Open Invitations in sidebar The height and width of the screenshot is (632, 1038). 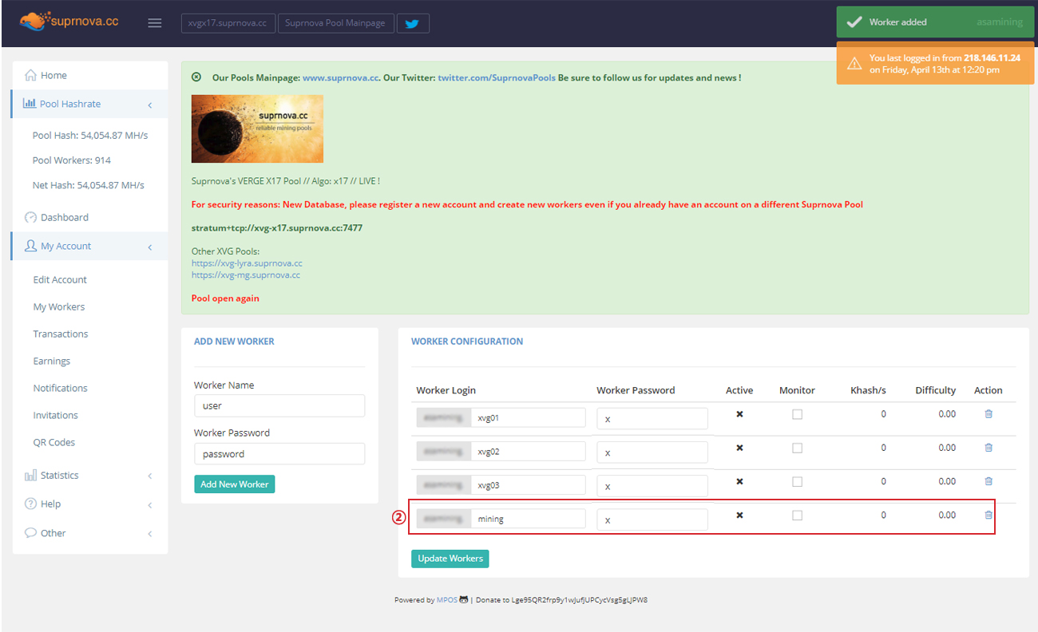tap(55, 415)
